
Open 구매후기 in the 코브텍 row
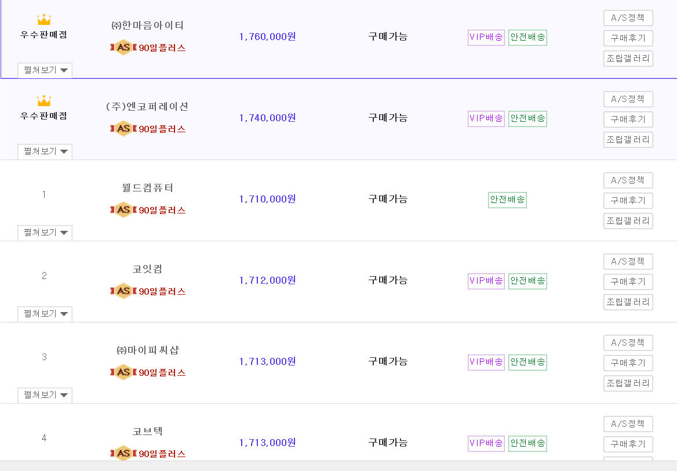628,444
